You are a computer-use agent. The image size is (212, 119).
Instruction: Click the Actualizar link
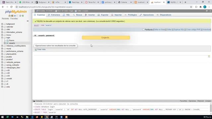pos(206,29)
